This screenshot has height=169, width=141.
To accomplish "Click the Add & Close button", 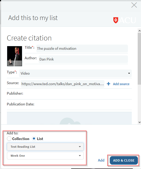I will pyautogui.click(x=124, y=160).
